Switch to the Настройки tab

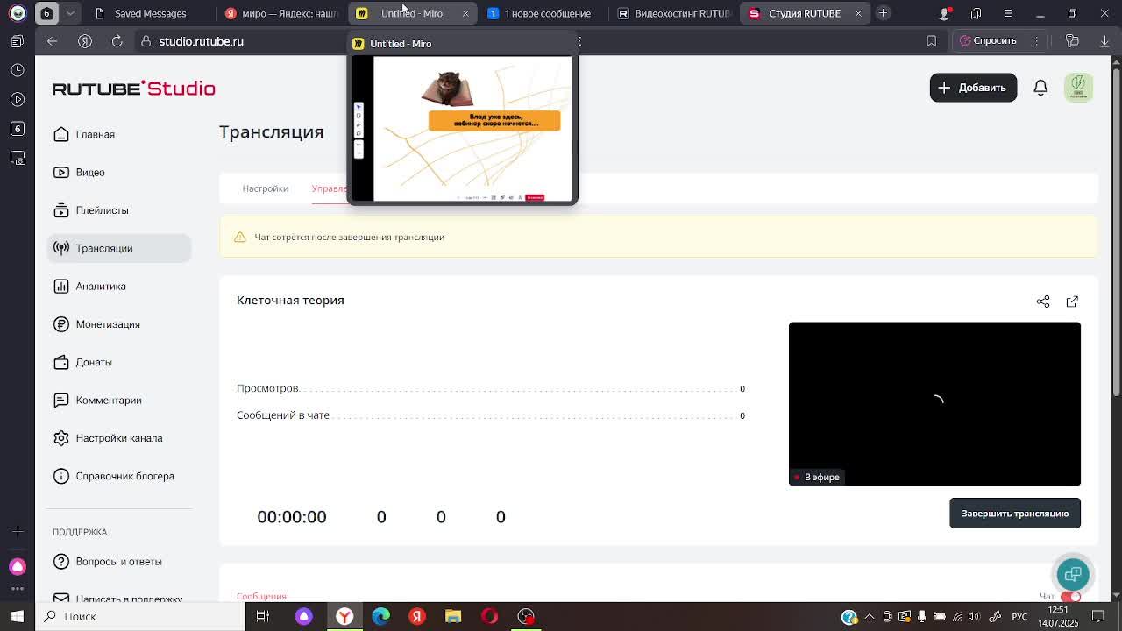pyautogui.click(x=265, y=188)
